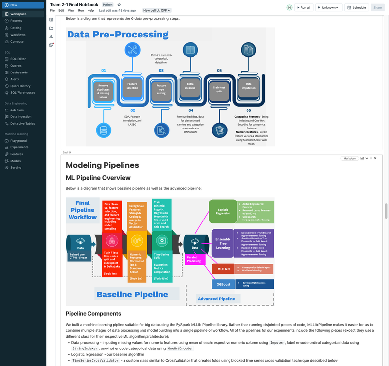Image resolution: width=389 pixels, height=366 pixels.
Task: Open the Databricks Assistant icon with red dot
Action: click(52, 44)
